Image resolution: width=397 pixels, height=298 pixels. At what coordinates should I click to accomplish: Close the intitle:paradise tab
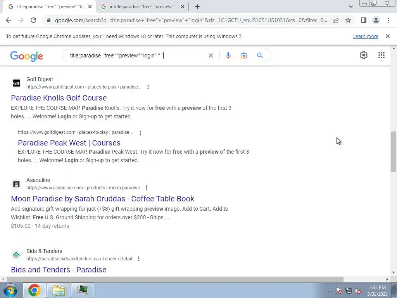183,7
